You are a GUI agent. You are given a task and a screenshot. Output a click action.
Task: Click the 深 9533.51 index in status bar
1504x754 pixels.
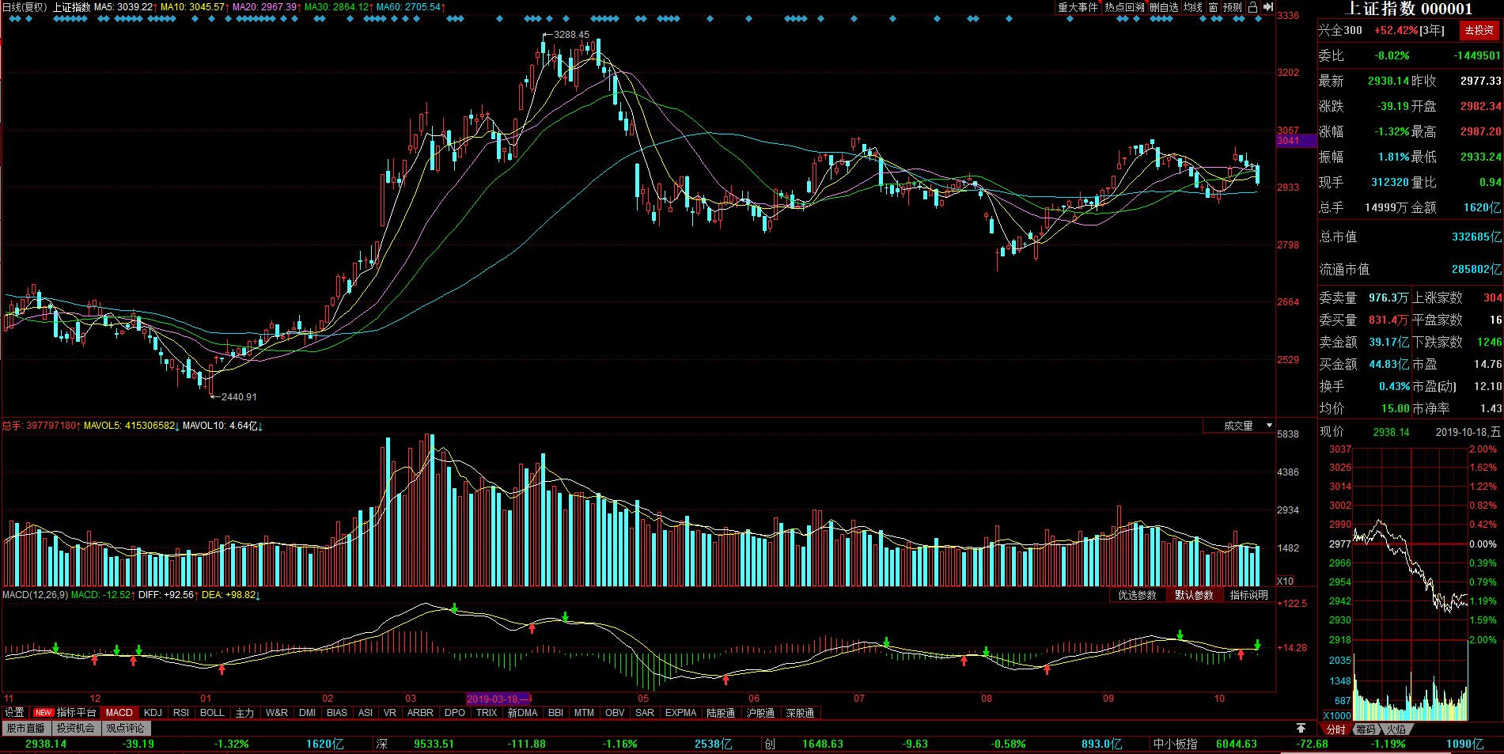tap(415, 744)
